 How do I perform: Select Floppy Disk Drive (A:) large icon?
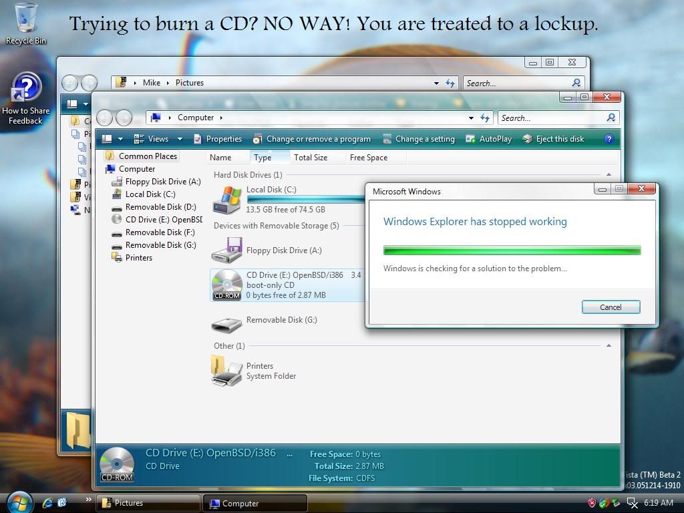click(227, 250)
